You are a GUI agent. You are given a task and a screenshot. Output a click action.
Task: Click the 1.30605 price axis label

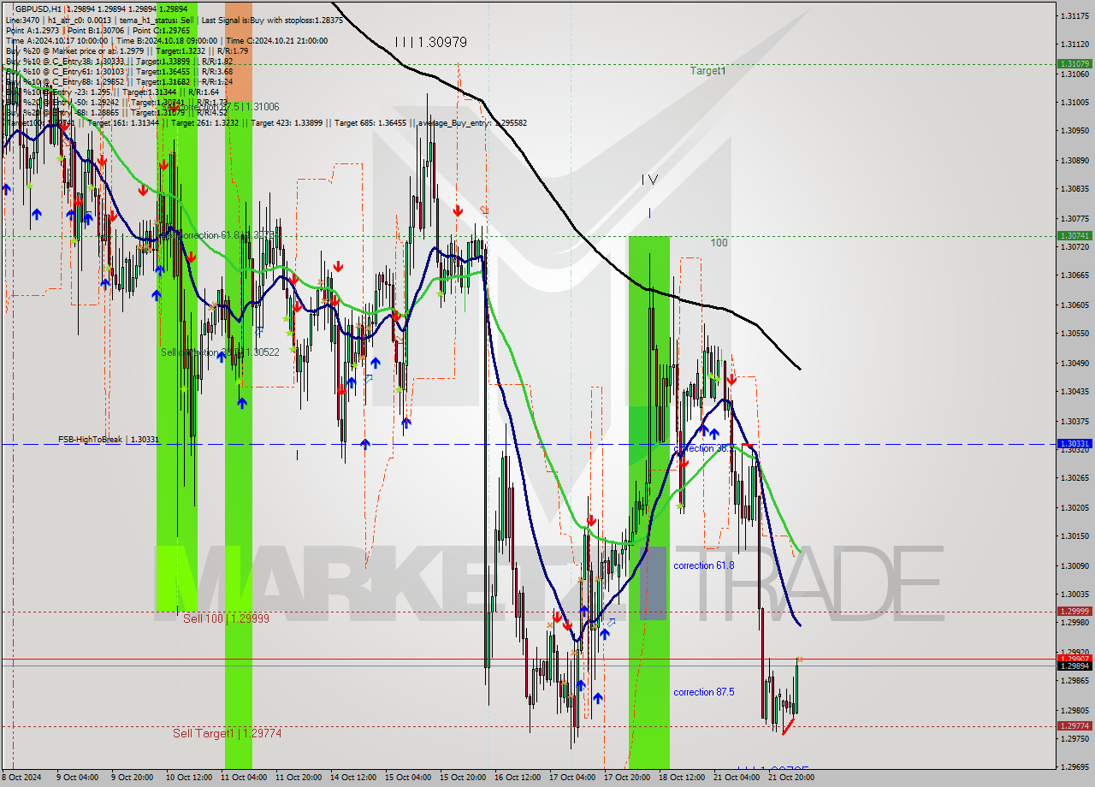(1074, 305)
